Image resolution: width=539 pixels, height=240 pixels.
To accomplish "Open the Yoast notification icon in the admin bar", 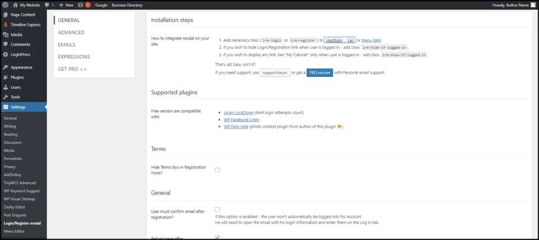I will pyautogui.click(x=81, y=5).
